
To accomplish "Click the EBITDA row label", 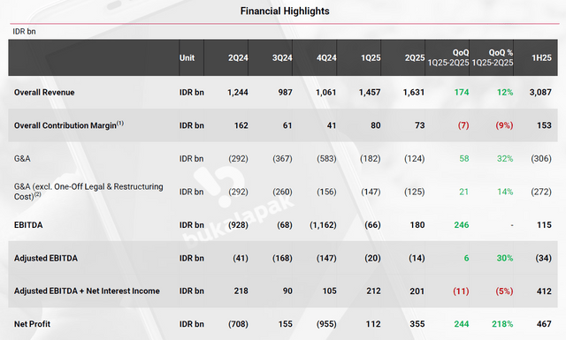I will pyautogui.click(x=28, y=225).
